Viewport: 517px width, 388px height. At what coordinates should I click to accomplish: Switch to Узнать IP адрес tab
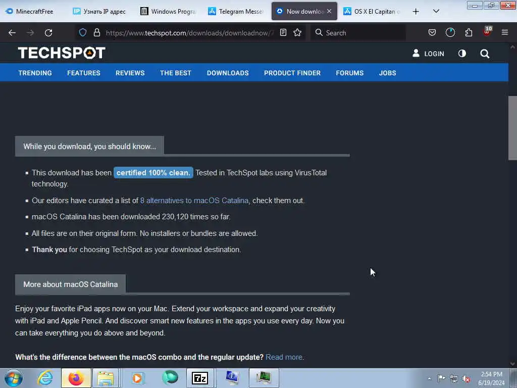[100, 11]
